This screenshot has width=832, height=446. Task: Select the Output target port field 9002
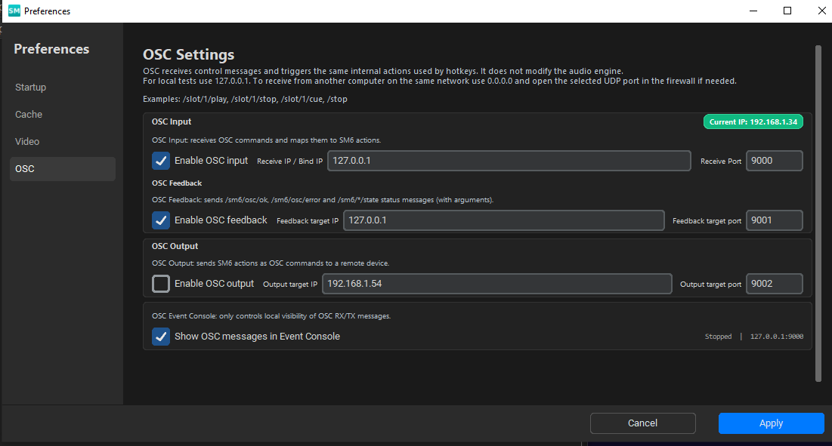tap(774, 284)
